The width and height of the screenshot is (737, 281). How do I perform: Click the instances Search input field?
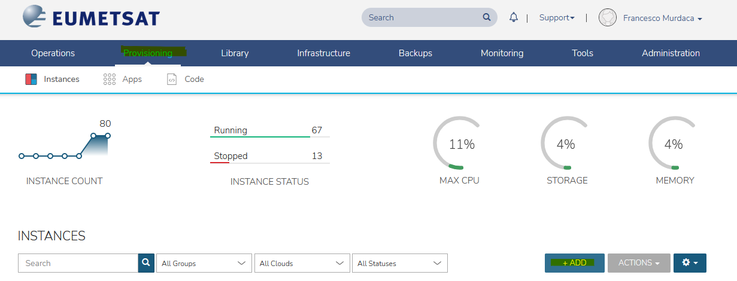click(x=78, y=263)
